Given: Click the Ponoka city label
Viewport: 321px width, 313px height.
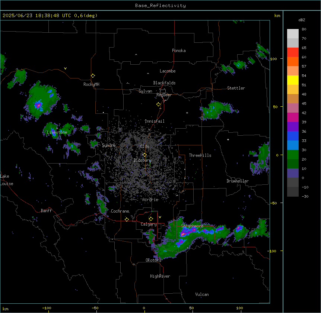Looking at the screenshot, I should (179, 51).
